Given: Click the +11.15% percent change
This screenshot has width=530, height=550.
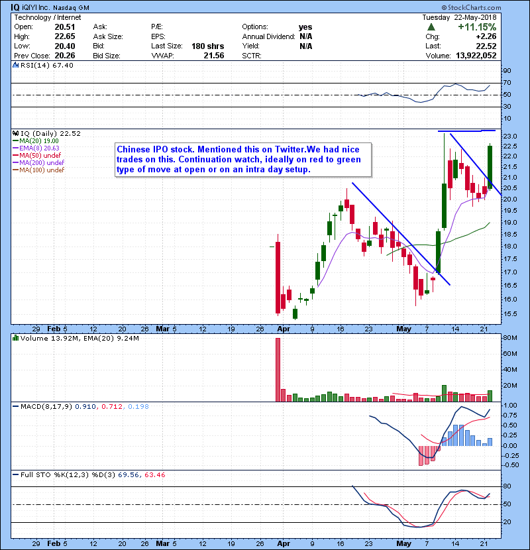Looking at the screenshot, I should pyautogui.click(x=477, y=27).
